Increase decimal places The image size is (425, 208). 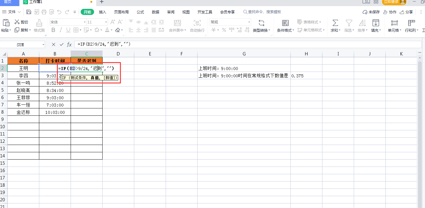pyautogui.click(x=239, y=30)
